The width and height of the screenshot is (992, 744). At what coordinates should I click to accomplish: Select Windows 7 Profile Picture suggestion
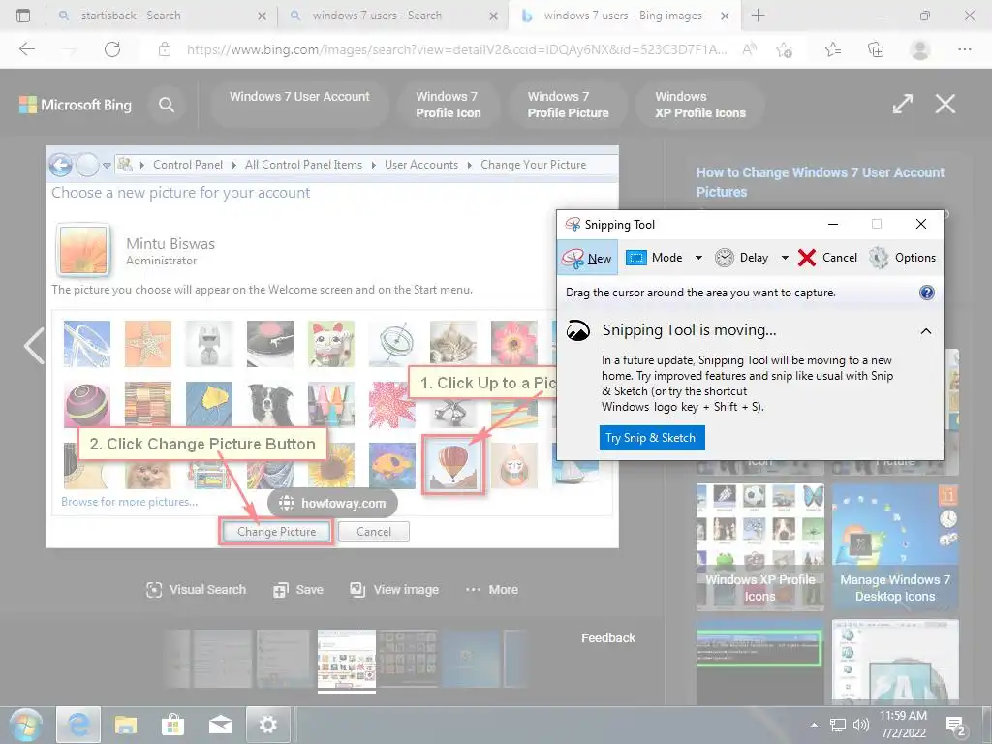click(x=568, y=105)
